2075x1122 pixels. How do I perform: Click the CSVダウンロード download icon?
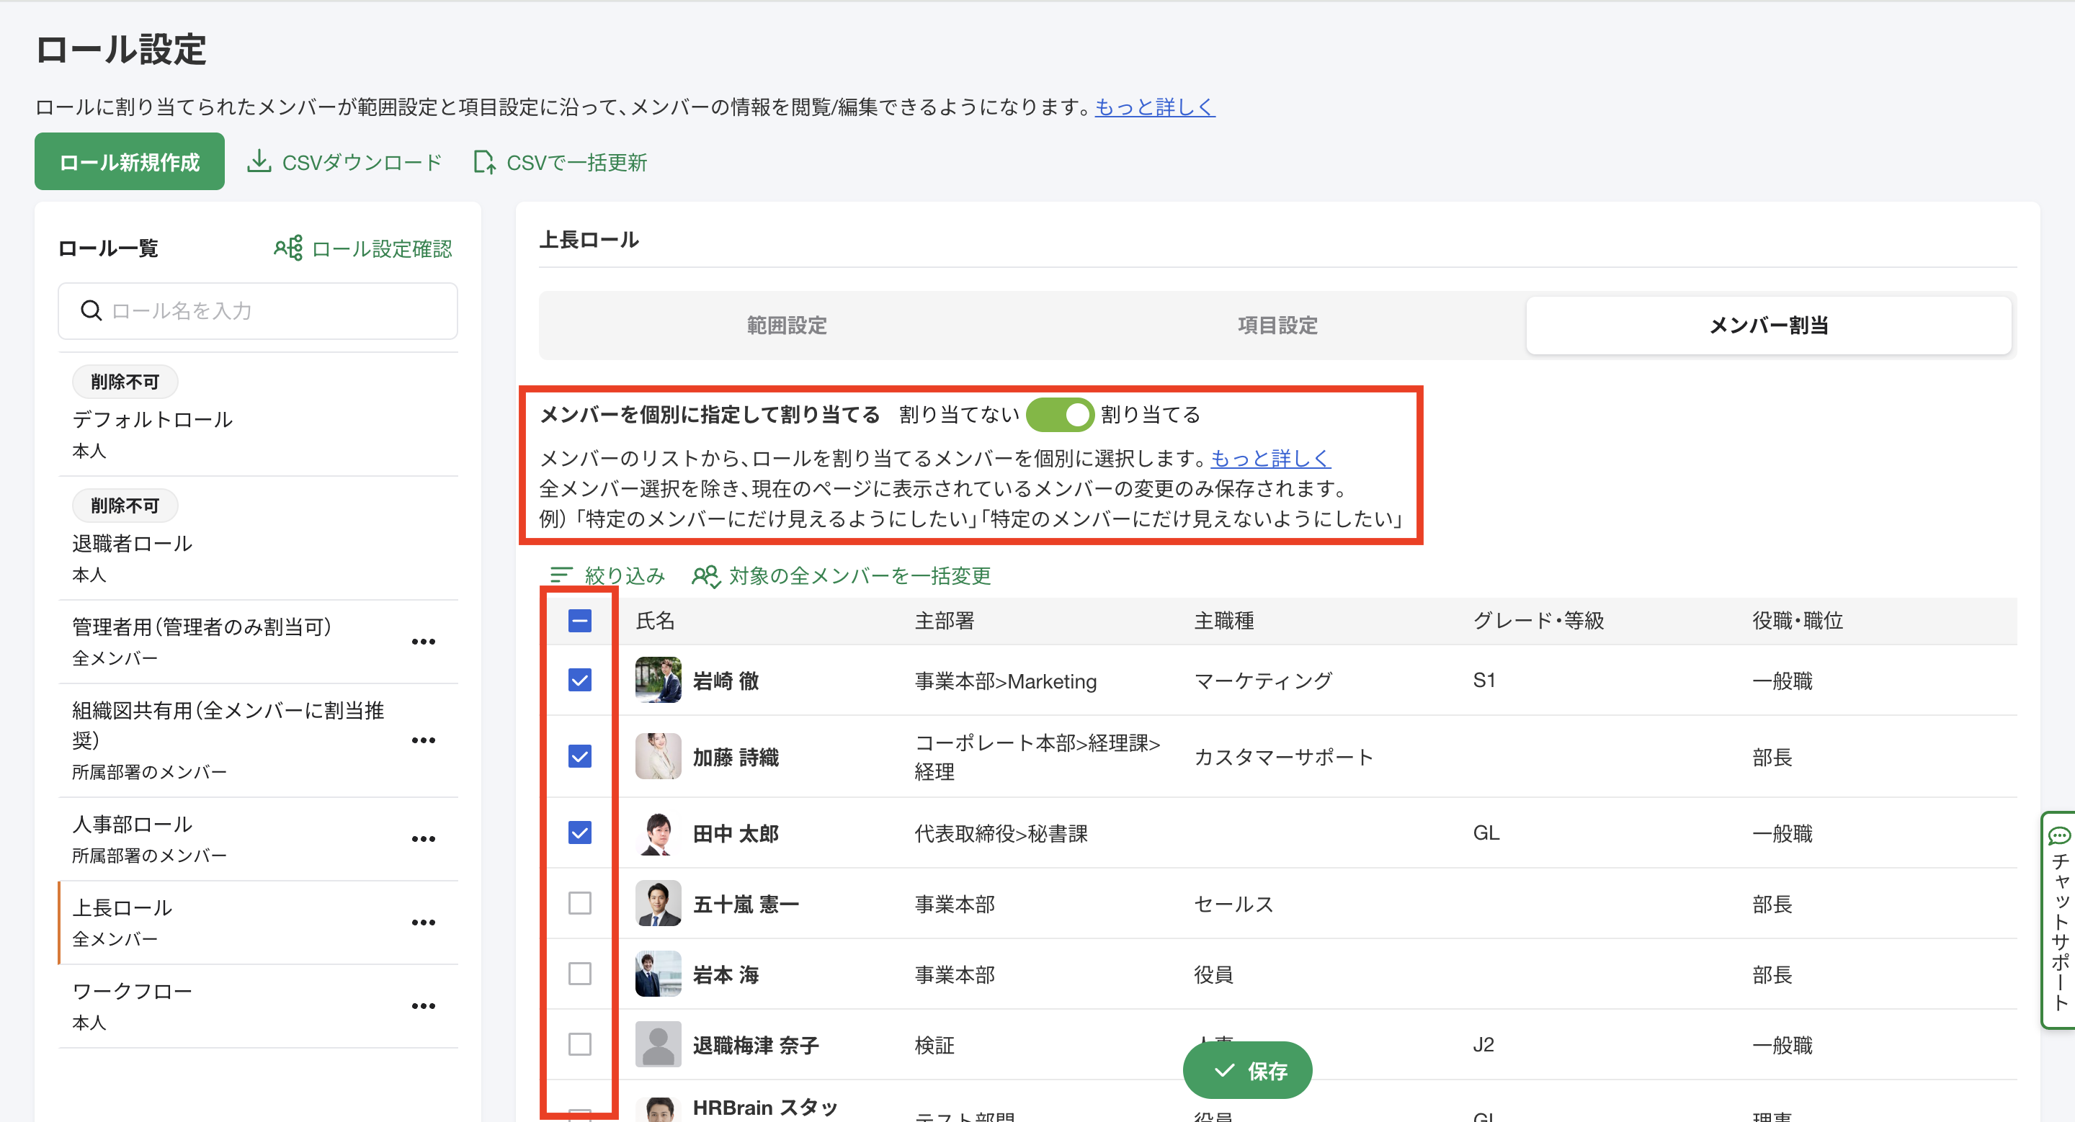point(259,162)
